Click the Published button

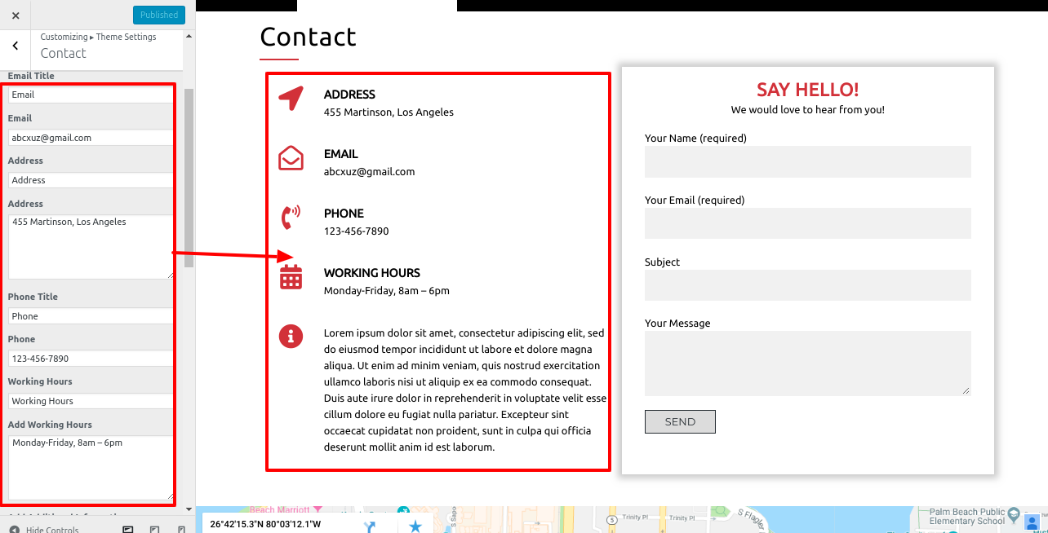pyautogui.click(x=159, y=15)
